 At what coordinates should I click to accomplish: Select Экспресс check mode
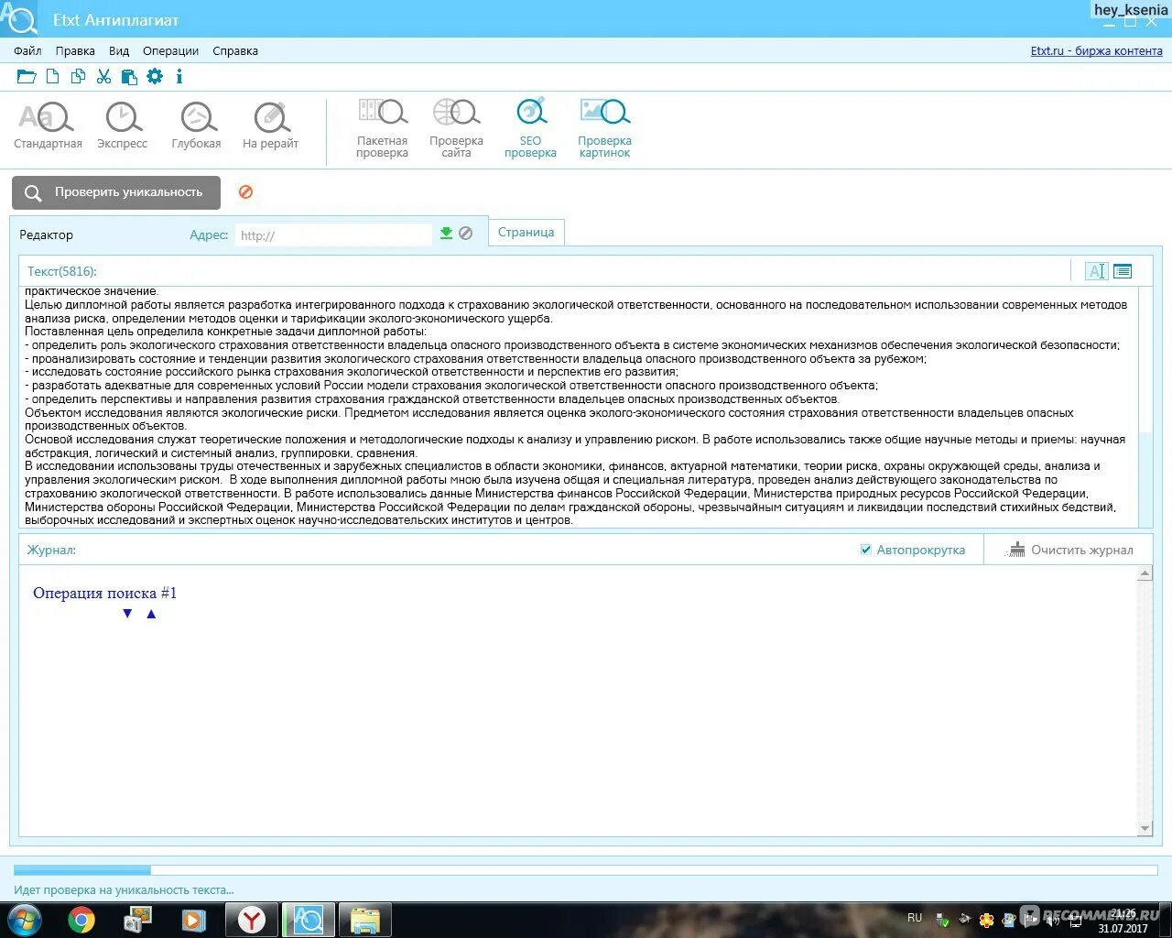(x=123, y=125)
